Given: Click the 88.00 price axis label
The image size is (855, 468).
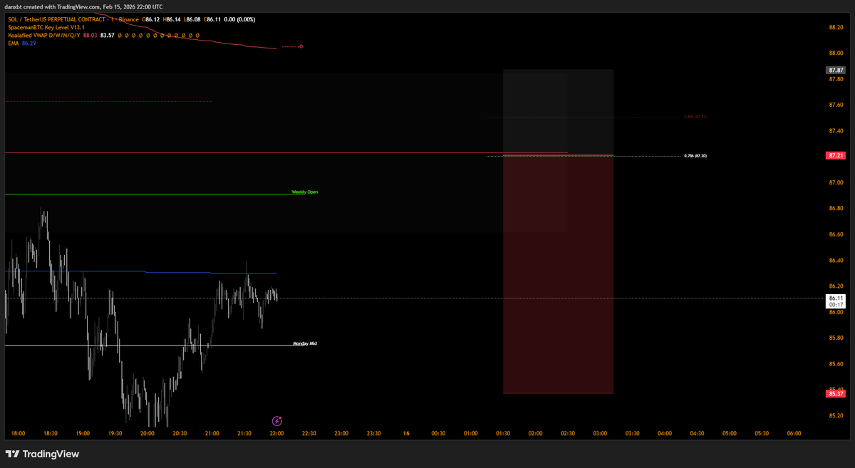Looking at the screenshot, I should coord(836,53).
